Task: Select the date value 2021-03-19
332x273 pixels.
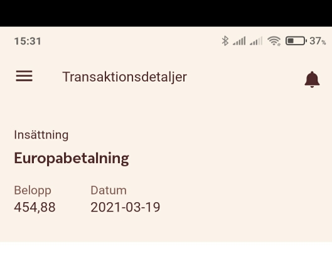Action: tap(126, 207)
